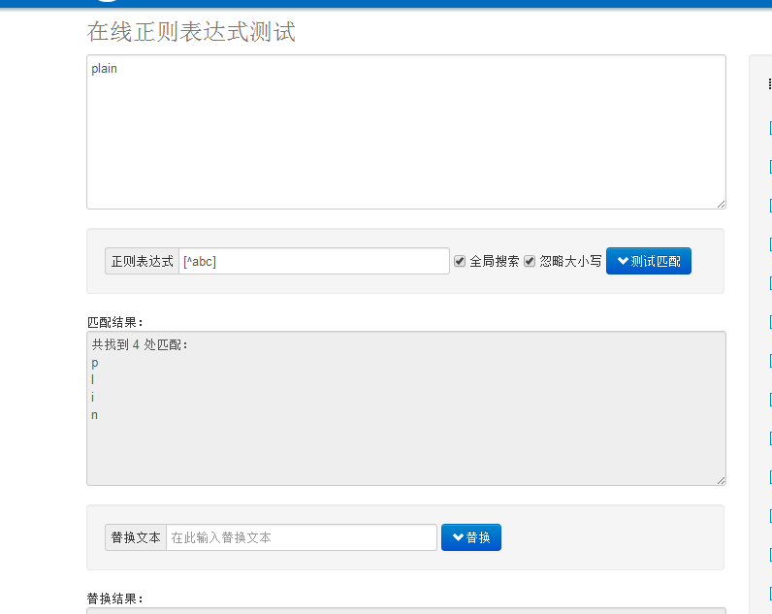
Task: Click the 替换文本 field label
Action: pos(136,537)
